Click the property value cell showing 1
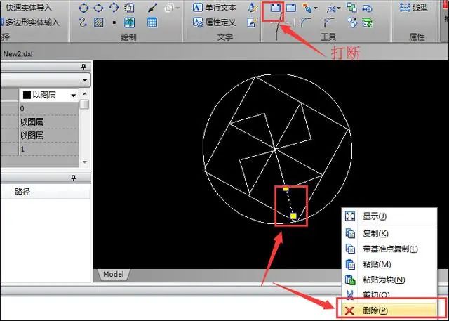This screenshot has height=321, width=449. pyautogui.click(x=48, y=149)
